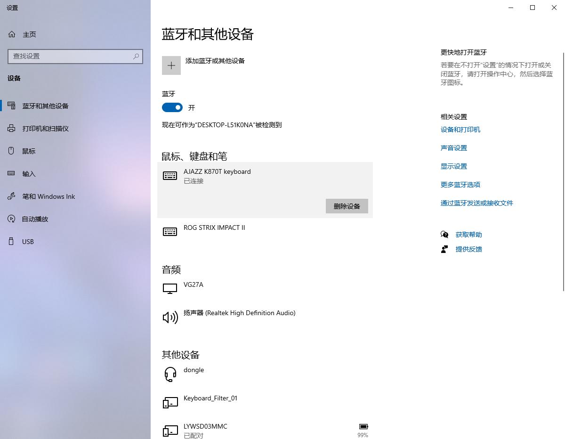Image resolution: width=565 pixels, height=439 pixels.
Task: Click the 删除设备 button
Action: click(x=347, y=206)
